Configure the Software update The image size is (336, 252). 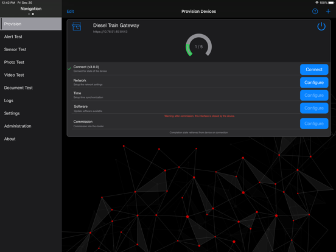tap(314, 108)
